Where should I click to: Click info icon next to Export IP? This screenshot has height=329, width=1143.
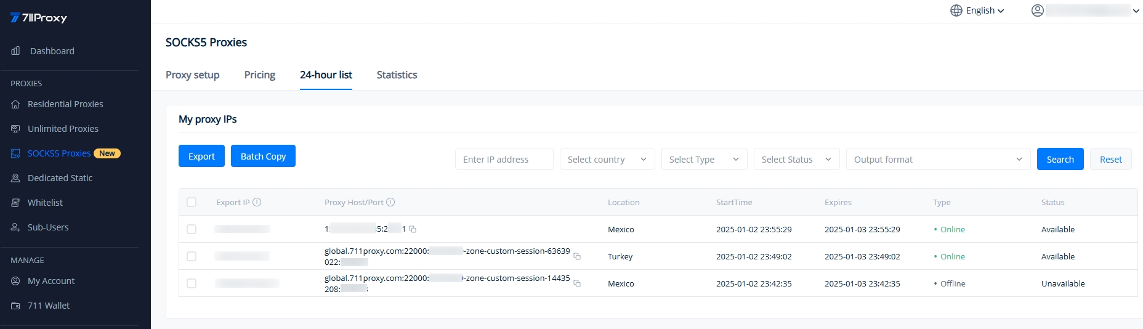point(257,202)
